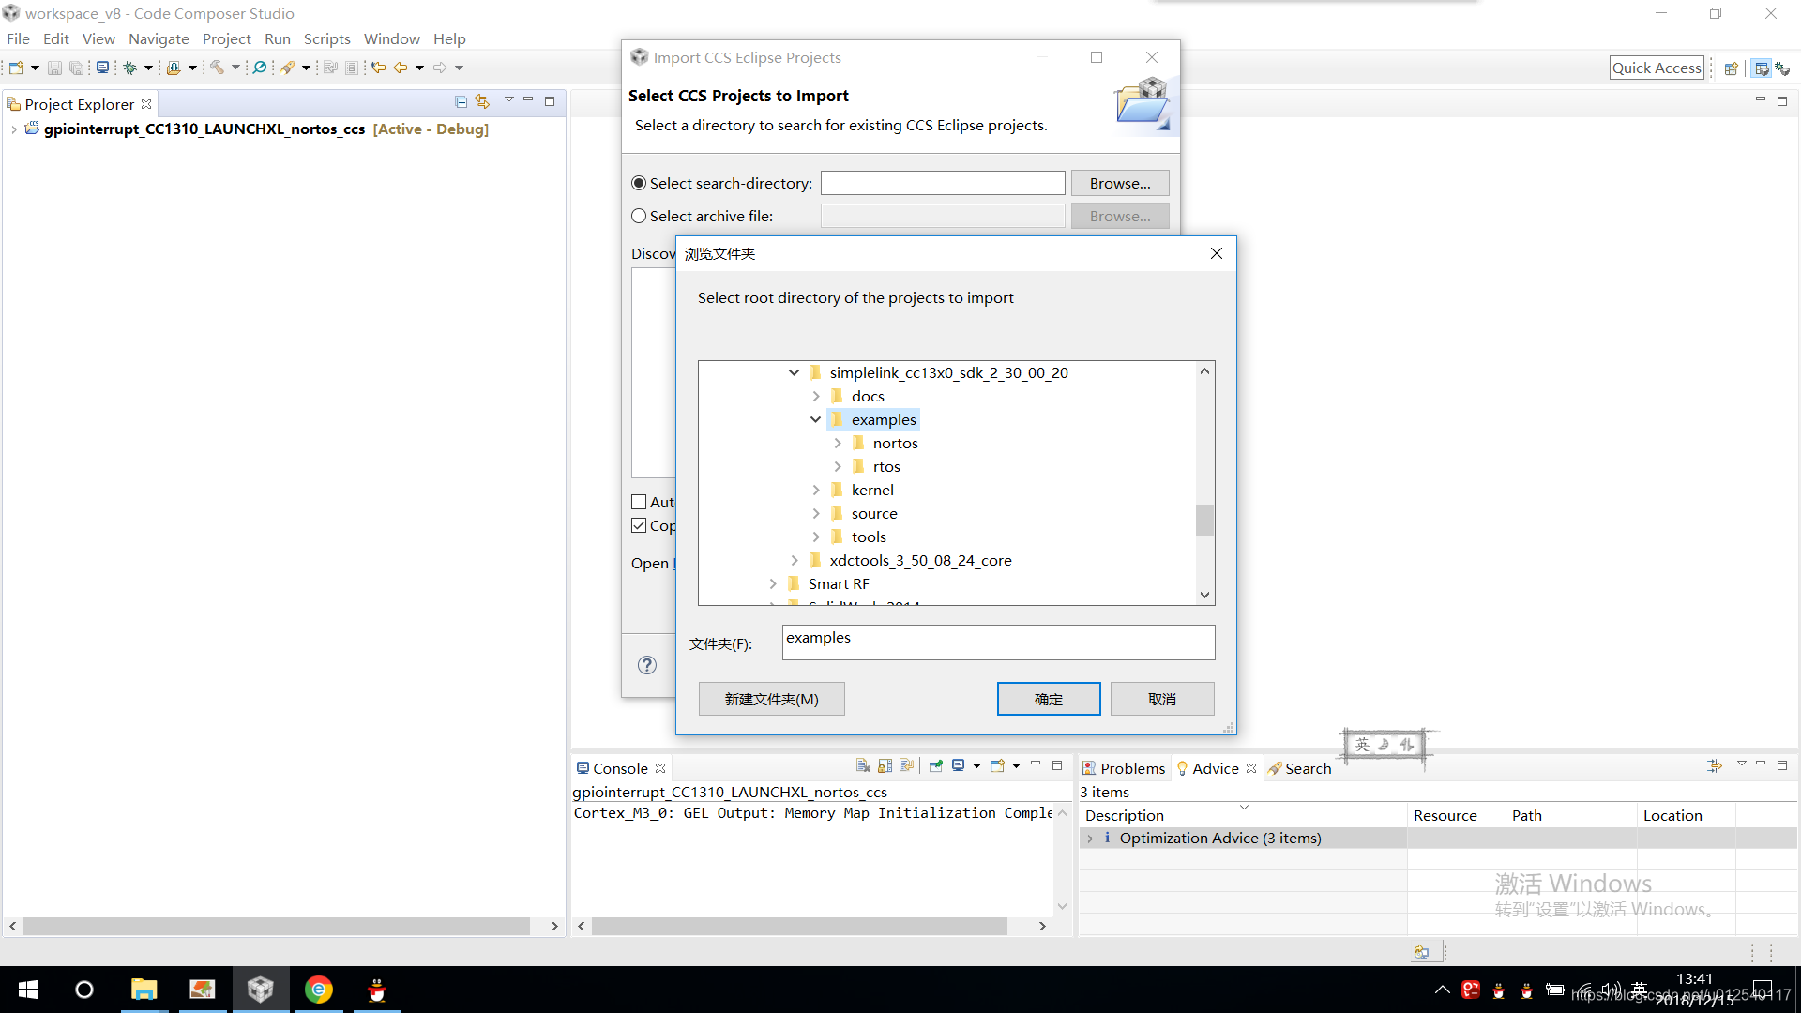Open the Open Perspective icon near Quick Access

[x=1732, y=68]
